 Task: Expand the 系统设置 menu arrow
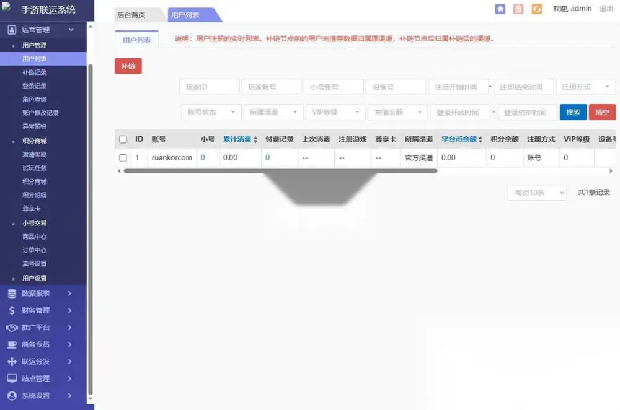(69, 395)
